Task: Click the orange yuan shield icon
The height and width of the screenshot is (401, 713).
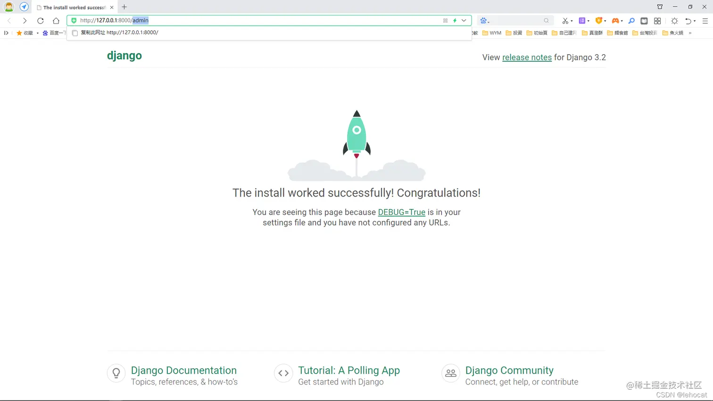Action: [598, 21]
